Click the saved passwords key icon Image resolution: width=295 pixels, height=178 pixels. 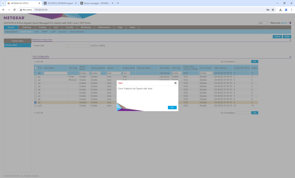[x=268, y=10]
